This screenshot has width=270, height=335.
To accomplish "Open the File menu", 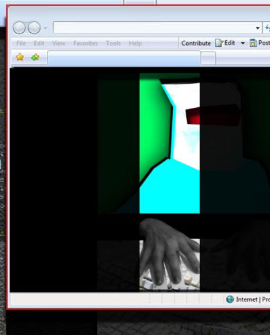I will (x=21, y=43).
